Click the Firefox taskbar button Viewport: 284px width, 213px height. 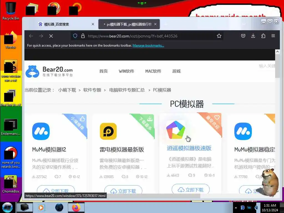click(76, 207)
